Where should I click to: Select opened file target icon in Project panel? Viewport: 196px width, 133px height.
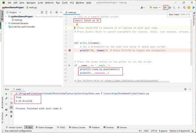tap(42, 12)
